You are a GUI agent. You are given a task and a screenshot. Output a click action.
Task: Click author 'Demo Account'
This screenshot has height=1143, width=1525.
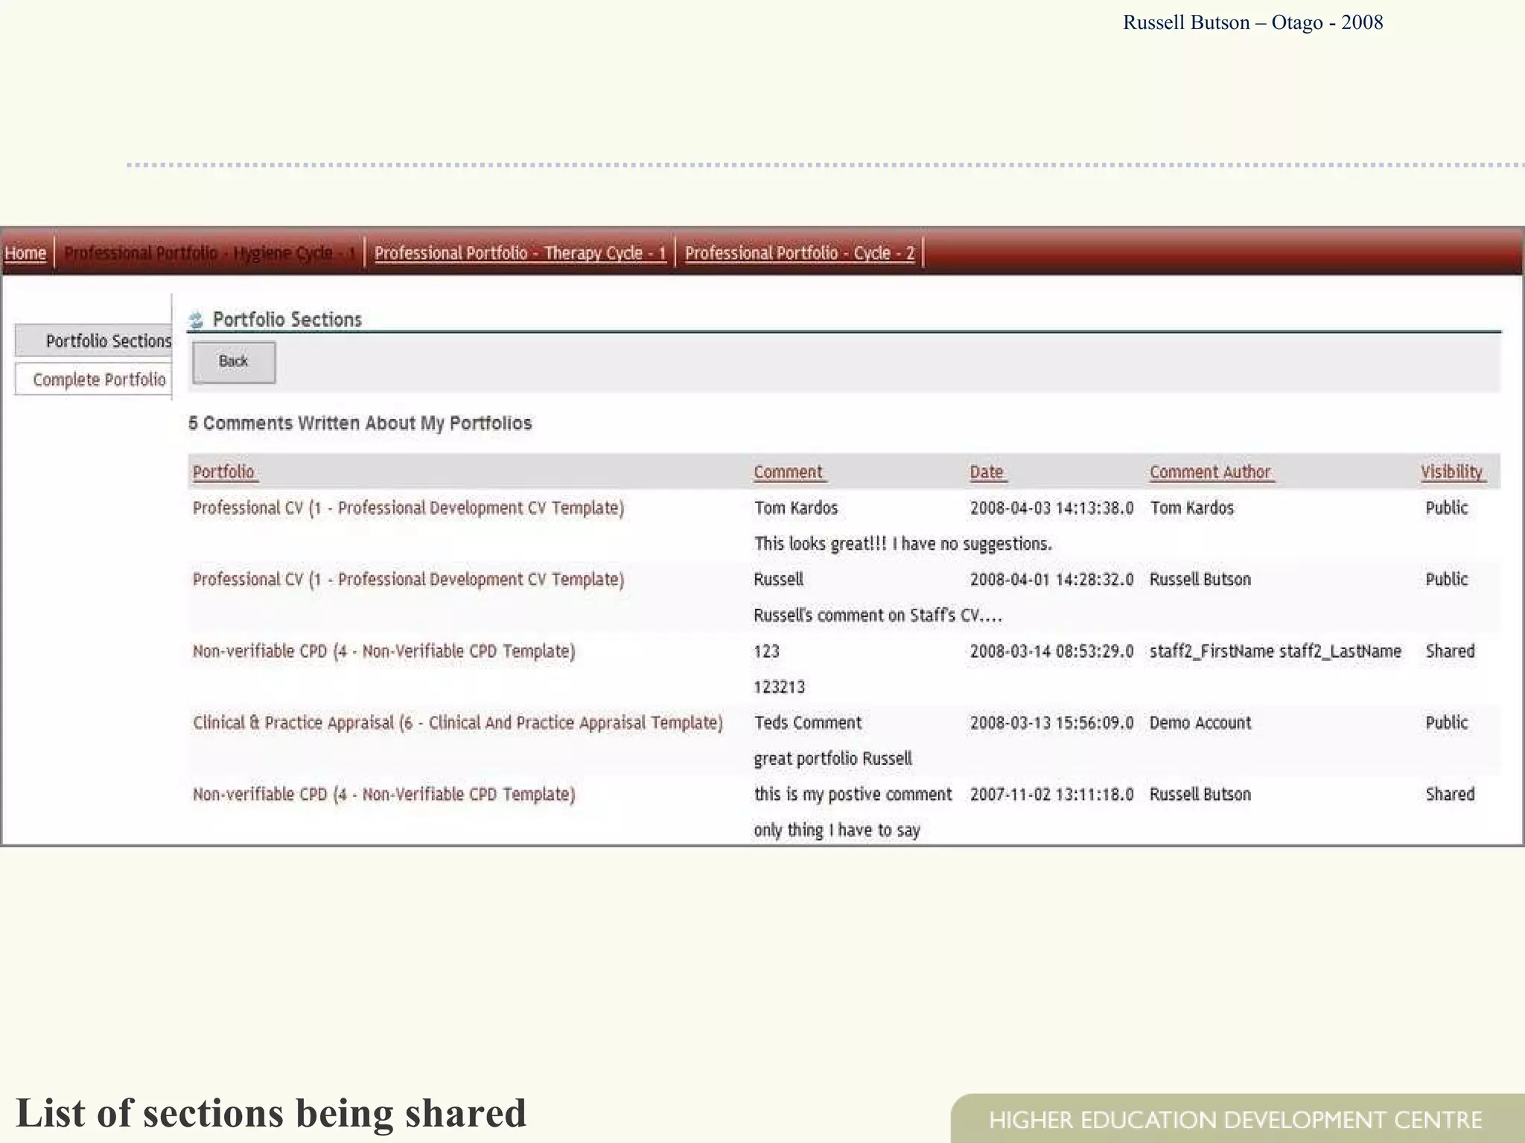(x=1200, y=723)
